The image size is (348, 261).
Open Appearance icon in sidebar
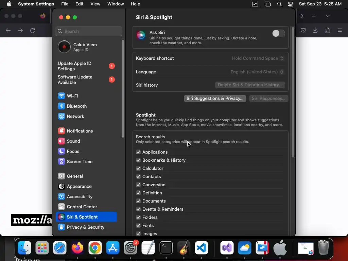coord(62,187)
